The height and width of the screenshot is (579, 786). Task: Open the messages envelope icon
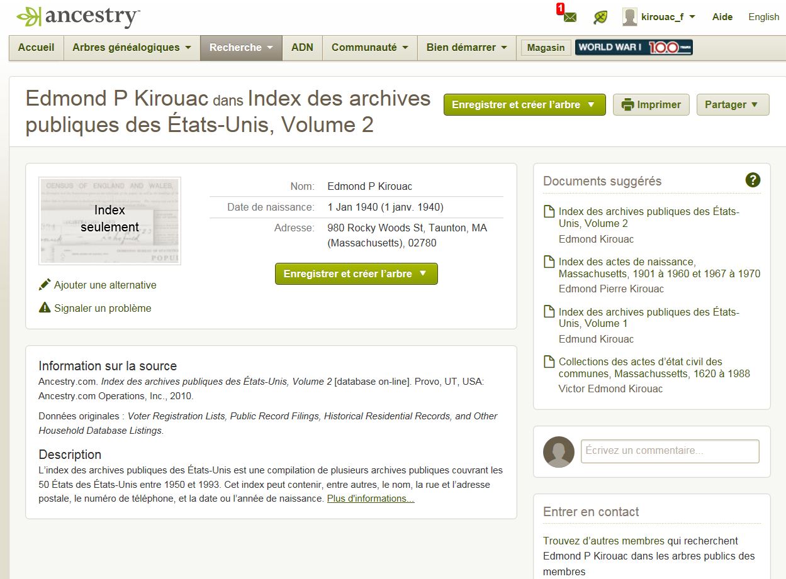tap(570, 18)
